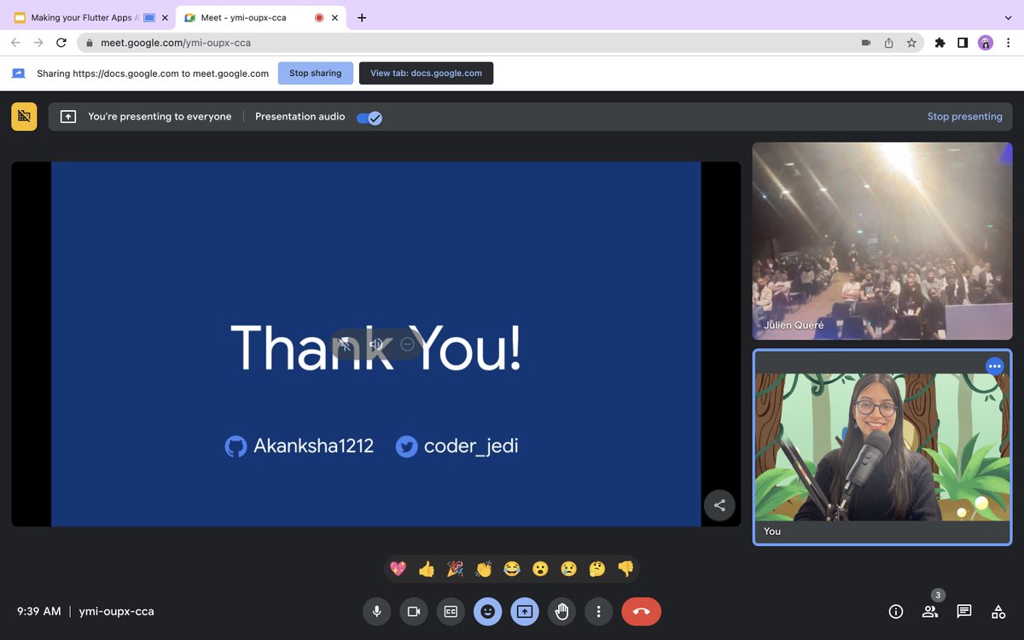Screen dimensions: 1024x640
Task: Send thumbs up reaction
Action: 427,568
